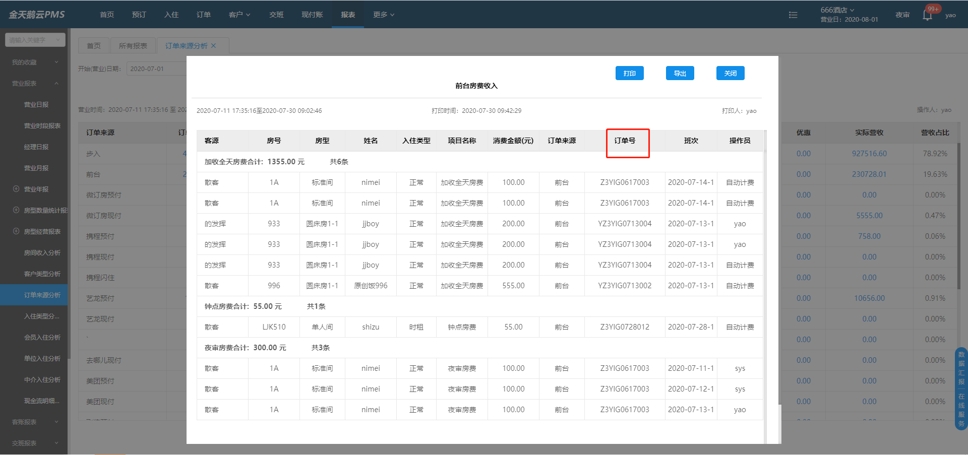
Task: Click the 打印 button in dialog
Action: tap(630, 73)
